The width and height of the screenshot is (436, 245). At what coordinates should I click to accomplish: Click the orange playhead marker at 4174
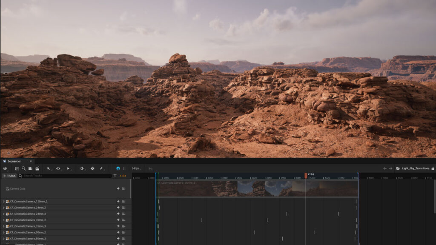(x=306, y=176)
